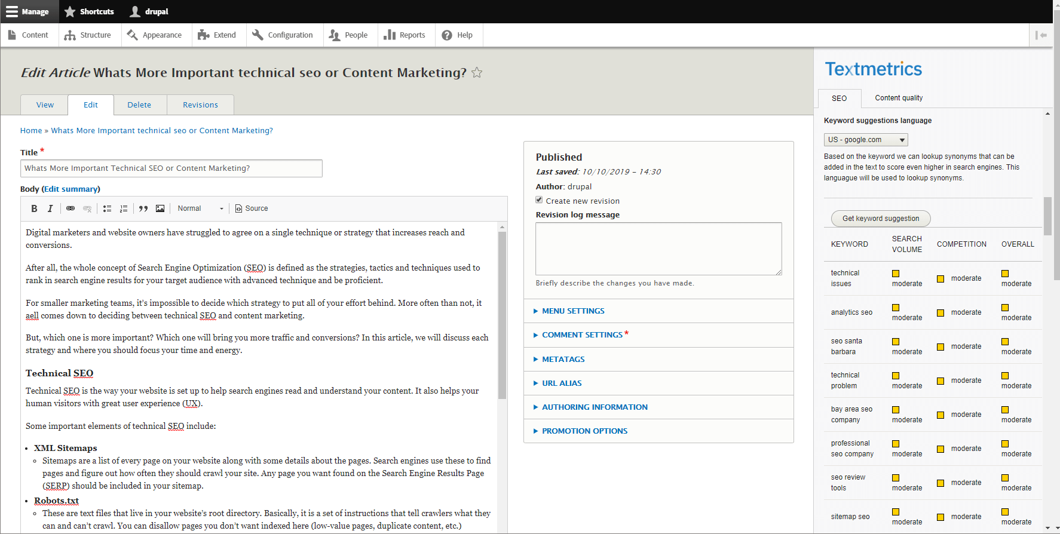Viewport: 1060px width, 534px height.
Task: Insert image using the image icon
Action: (x=160, y=208)
